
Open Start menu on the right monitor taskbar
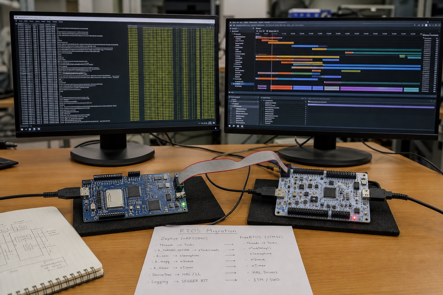click(x=230, y=126)
